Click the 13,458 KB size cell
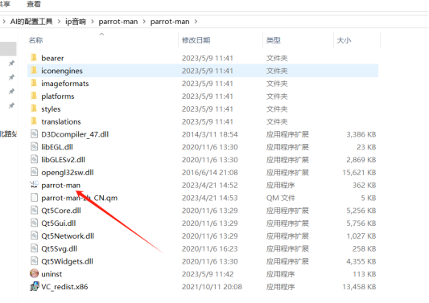 359,287
